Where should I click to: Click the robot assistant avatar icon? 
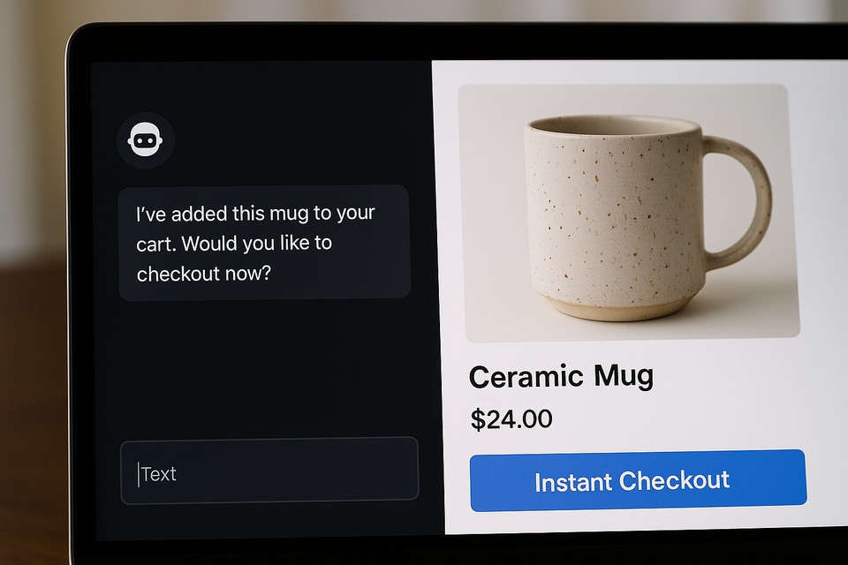(x=146, y=140)
